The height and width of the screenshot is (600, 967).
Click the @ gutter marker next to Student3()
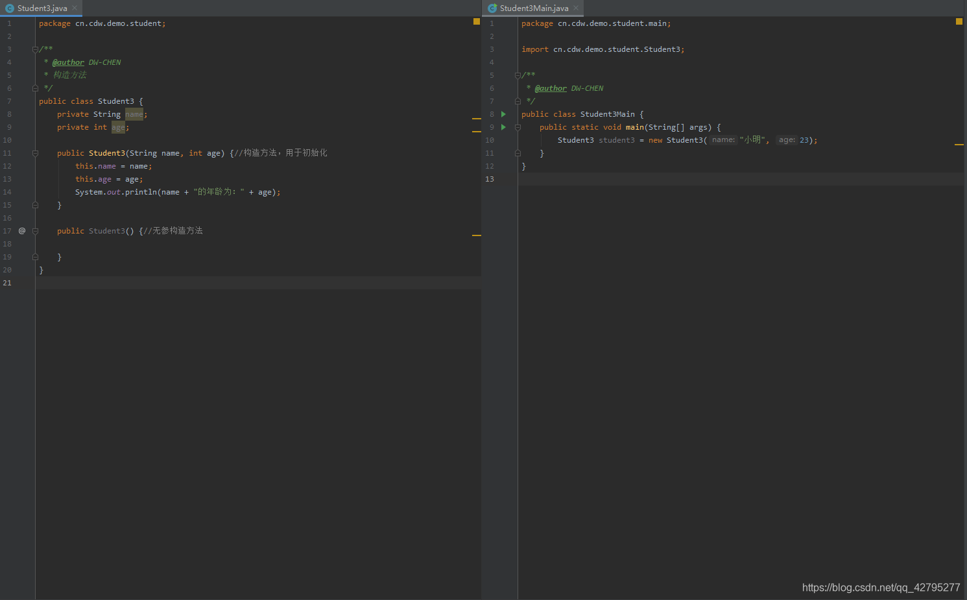tap(22, 231)
